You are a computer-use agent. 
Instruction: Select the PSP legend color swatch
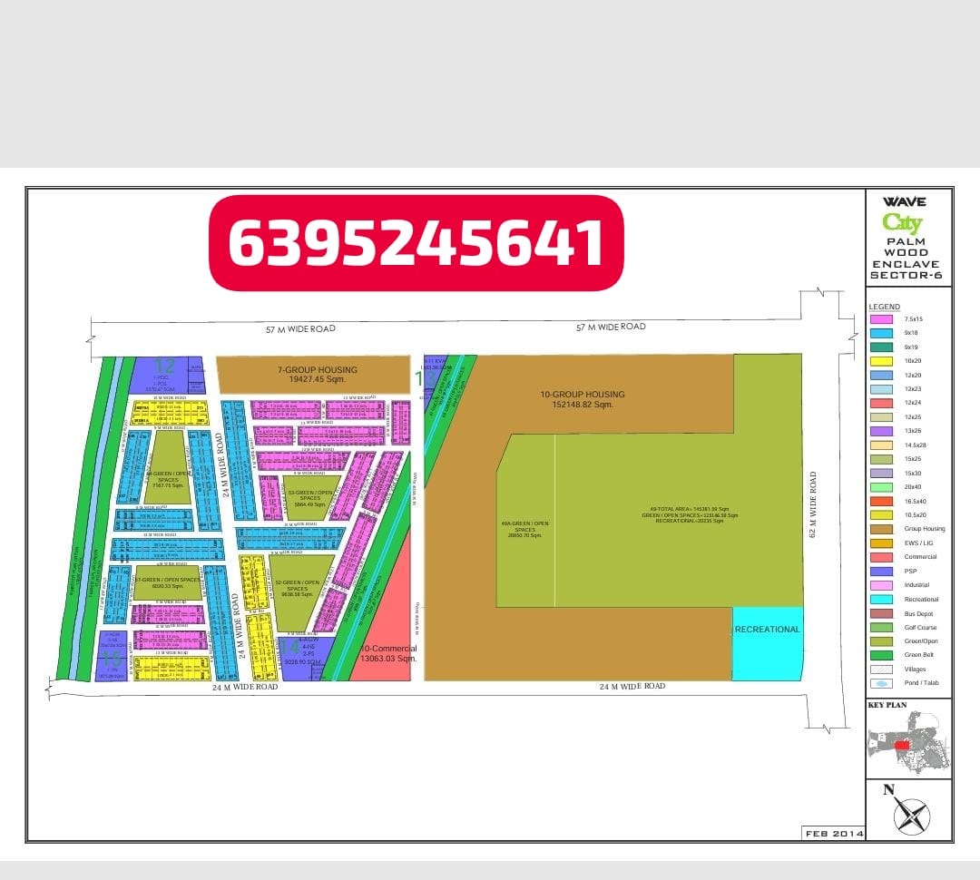(x=881, y=572)
